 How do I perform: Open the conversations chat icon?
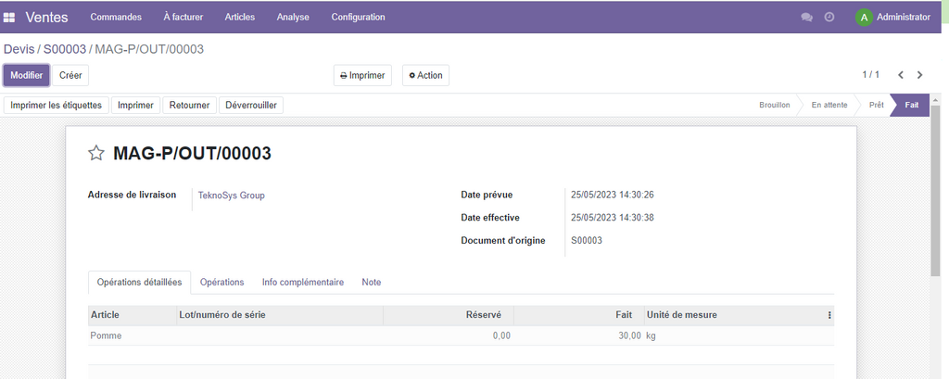click(x=806, y=17)
